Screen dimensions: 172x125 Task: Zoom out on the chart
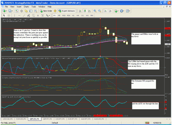pyautogui.click(x=100, y=11)
